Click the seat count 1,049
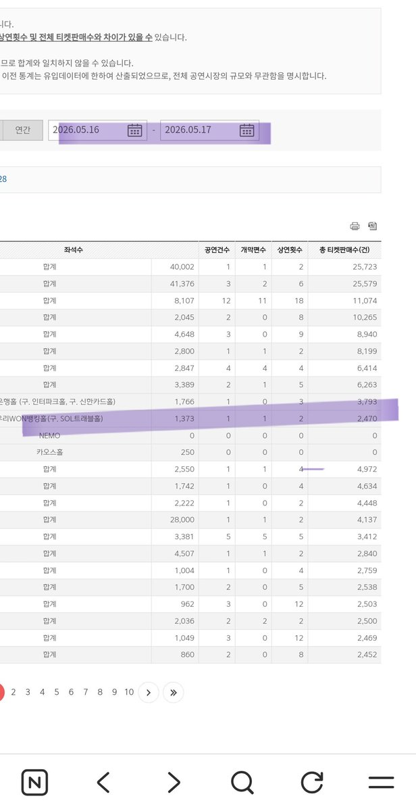Viewport: 416px width, 811px height. pyautogui.click(x=184, y=638)
